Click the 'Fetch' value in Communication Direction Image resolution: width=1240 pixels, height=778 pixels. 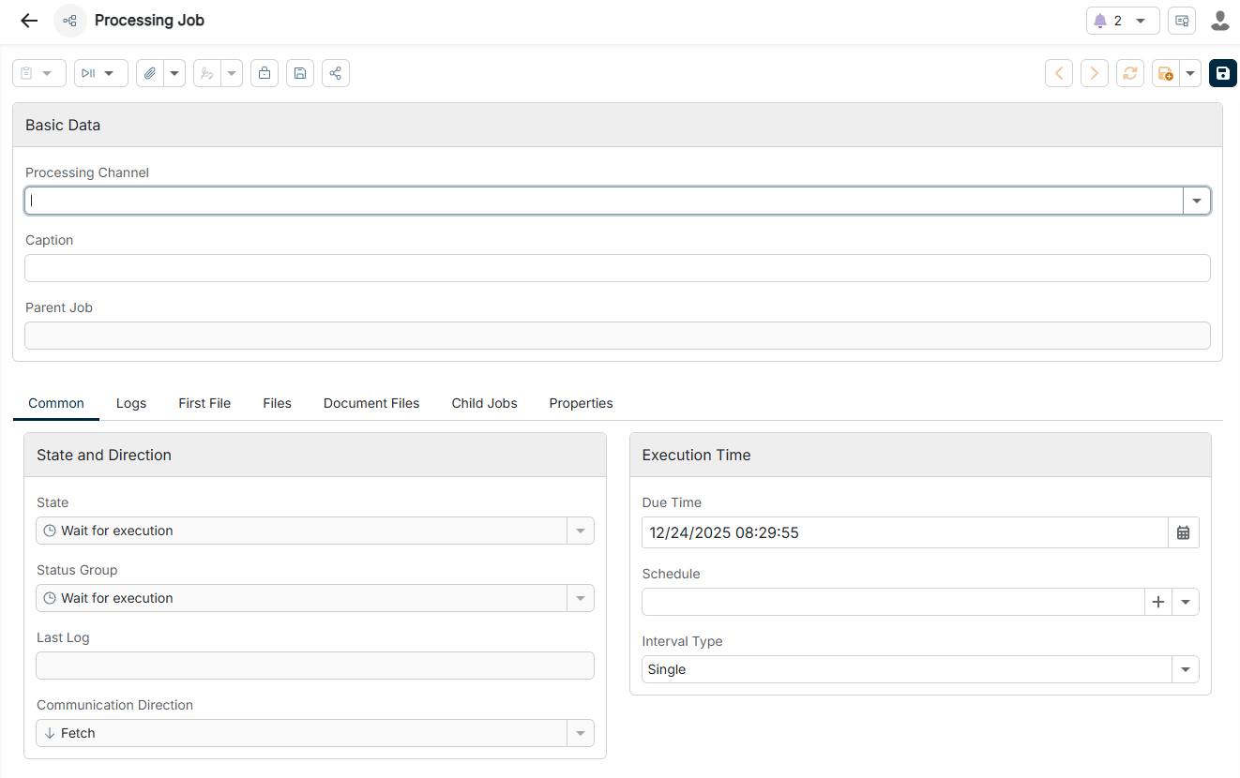[78, 733]
